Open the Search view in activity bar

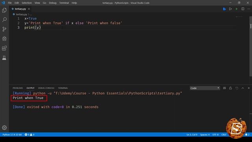[x=4, y=20]
